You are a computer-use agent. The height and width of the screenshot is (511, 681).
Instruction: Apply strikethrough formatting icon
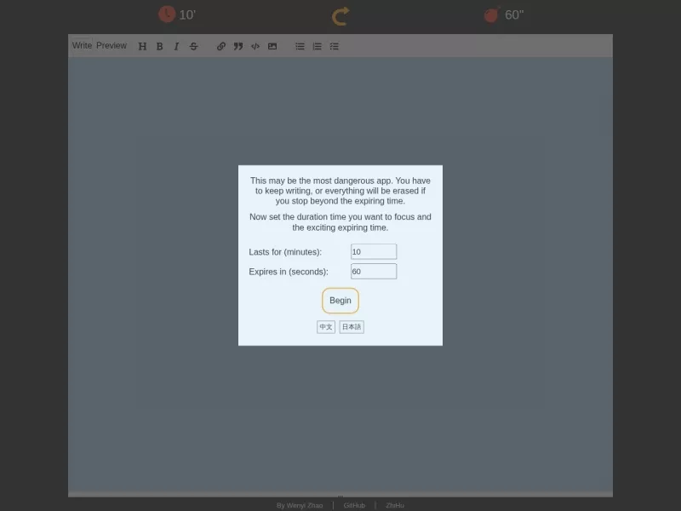[194, 46]
